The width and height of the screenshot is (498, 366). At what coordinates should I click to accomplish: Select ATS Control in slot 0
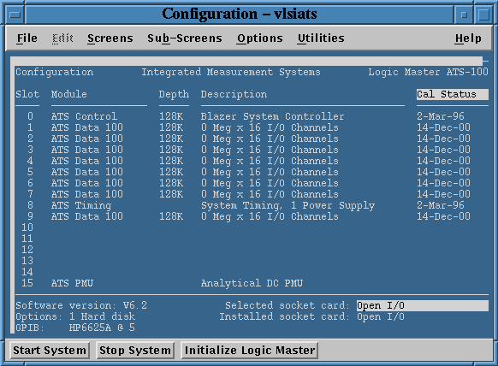tap(84, 116)
